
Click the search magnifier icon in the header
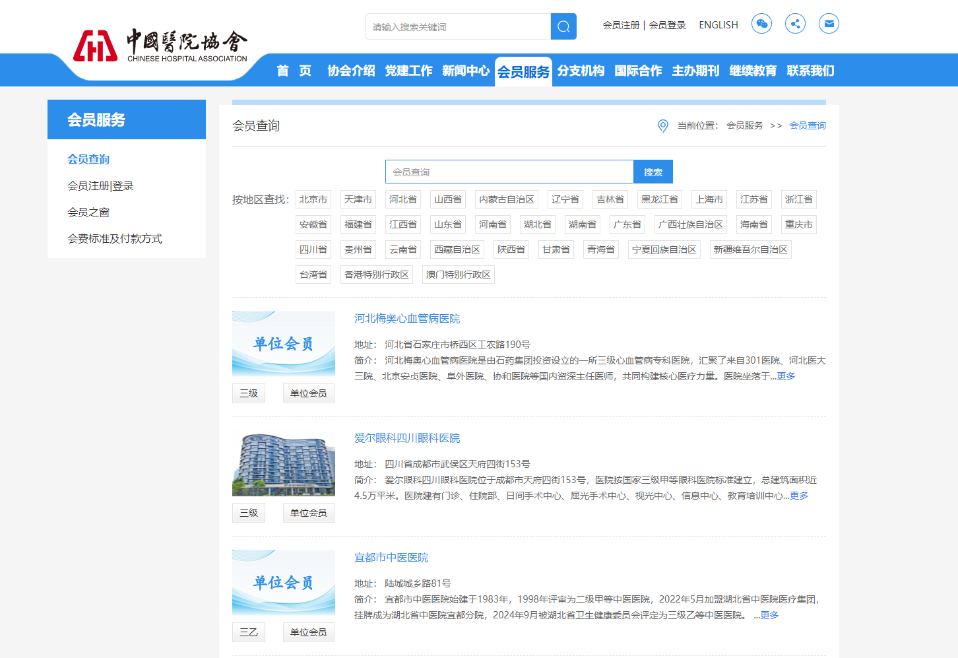tap(563, 26)
